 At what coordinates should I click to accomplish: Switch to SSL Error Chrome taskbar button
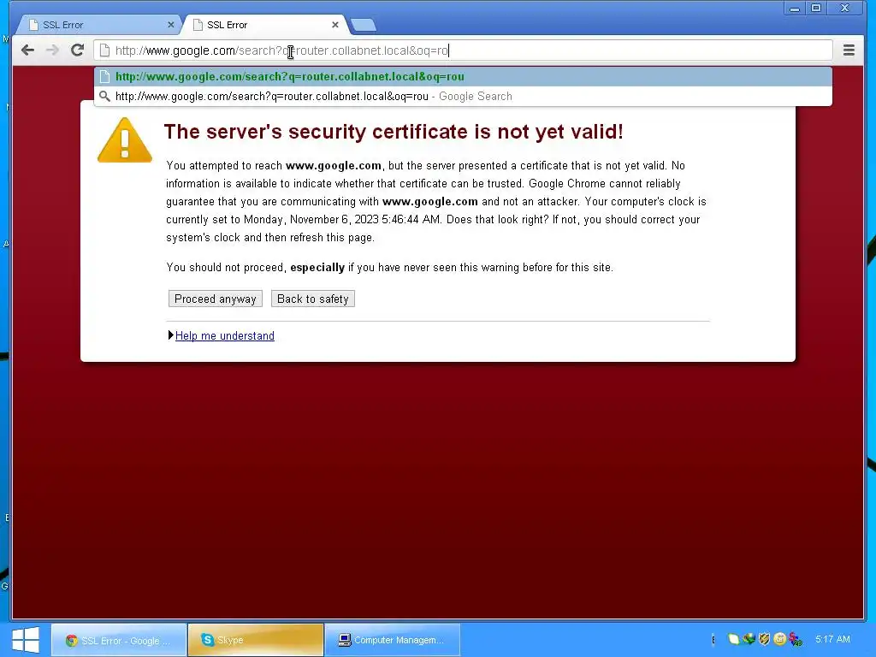(x=119, y=640)
